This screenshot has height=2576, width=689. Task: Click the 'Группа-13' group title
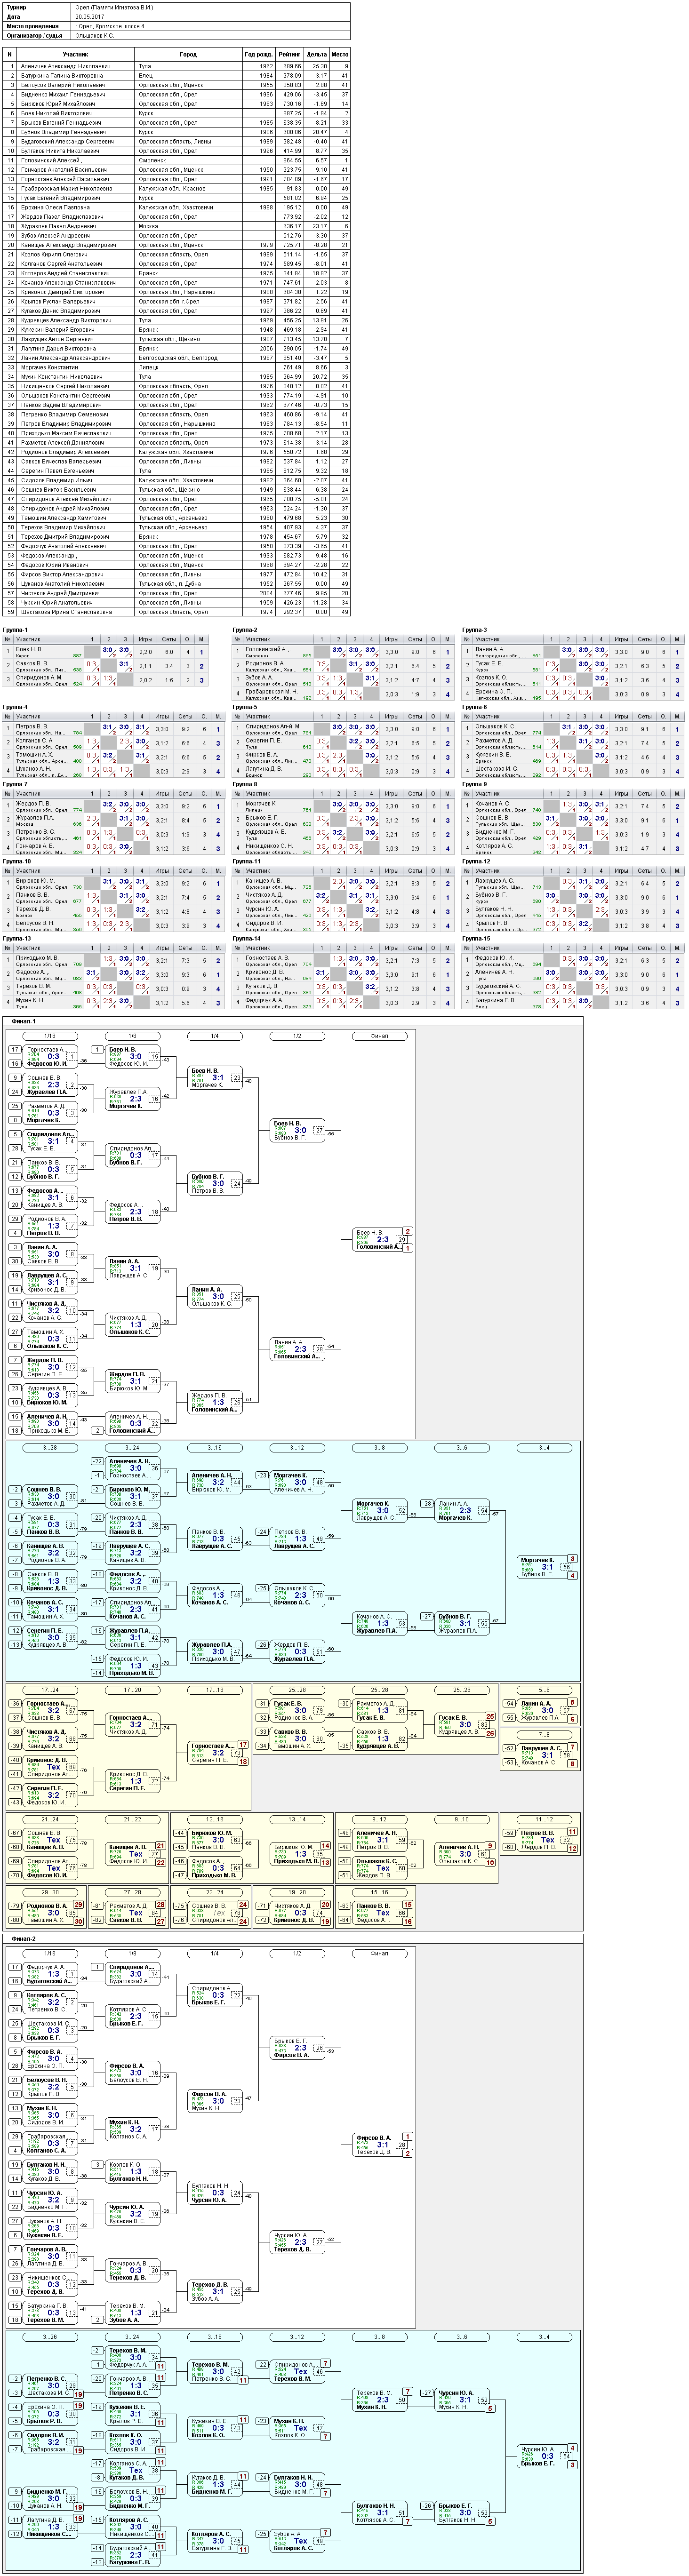pyautogui.click(x=17, y=939)
